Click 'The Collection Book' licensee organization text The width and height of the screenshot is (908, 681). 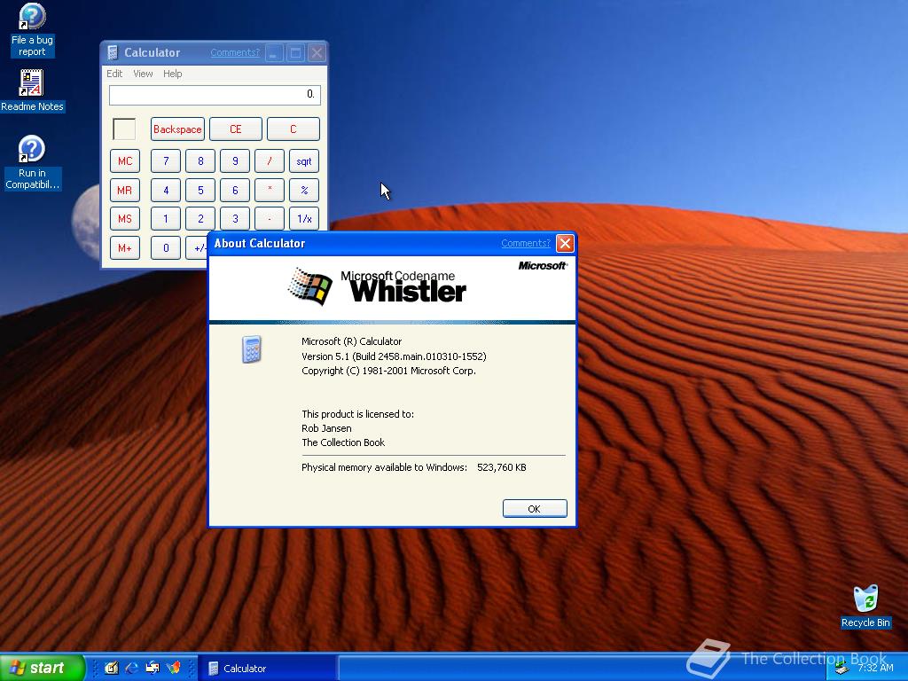coord(343,442)
